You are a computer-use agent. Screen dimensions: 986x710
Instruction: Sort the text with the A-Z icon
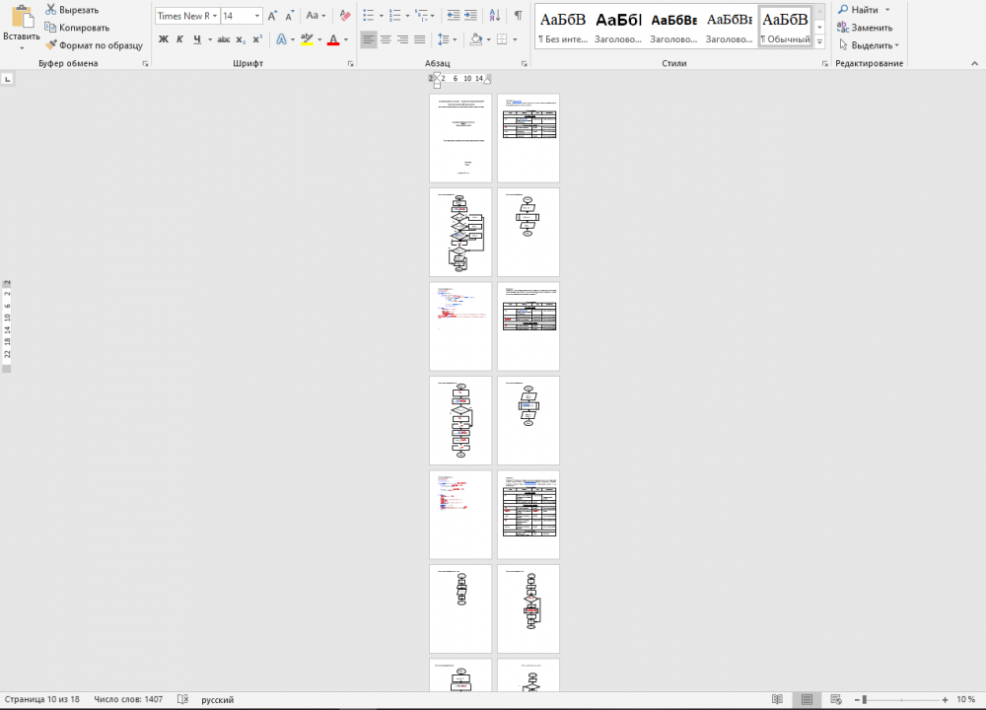496,16
